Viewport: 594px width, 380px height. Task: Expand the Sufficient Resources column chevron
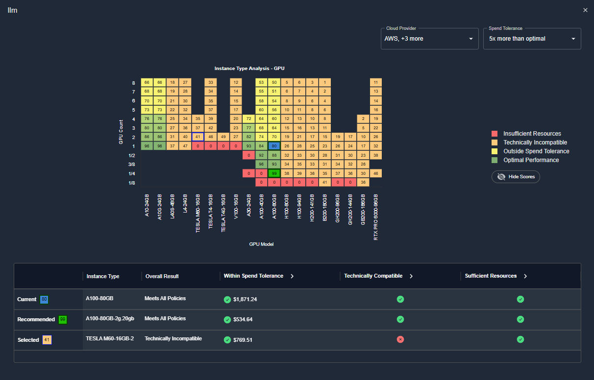(525, 276)
